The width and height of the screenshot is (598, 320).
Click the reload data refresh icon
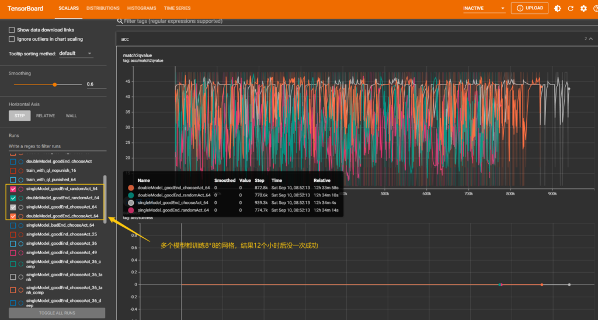click(571, 8)
